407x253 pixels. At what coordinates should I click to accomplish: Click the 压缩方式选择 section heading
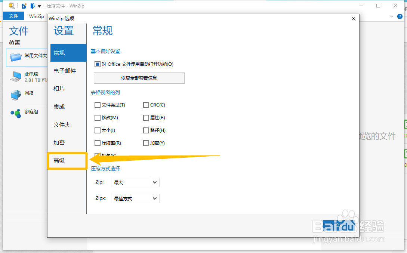click(105, 169)
